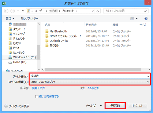
Task: Close the 名前を付けて保存 dialog
Action: [x=148, y=3]
